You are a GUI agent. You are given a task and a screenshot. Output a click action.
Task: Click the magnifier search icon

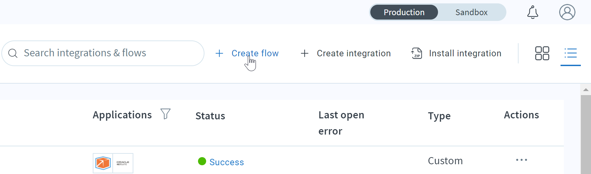(13, 53)
